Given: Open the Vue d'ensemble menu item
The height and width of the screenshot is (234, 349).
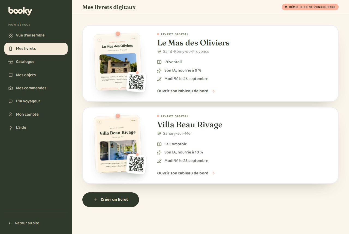Looking at the screenshot, I should (36, 35).
